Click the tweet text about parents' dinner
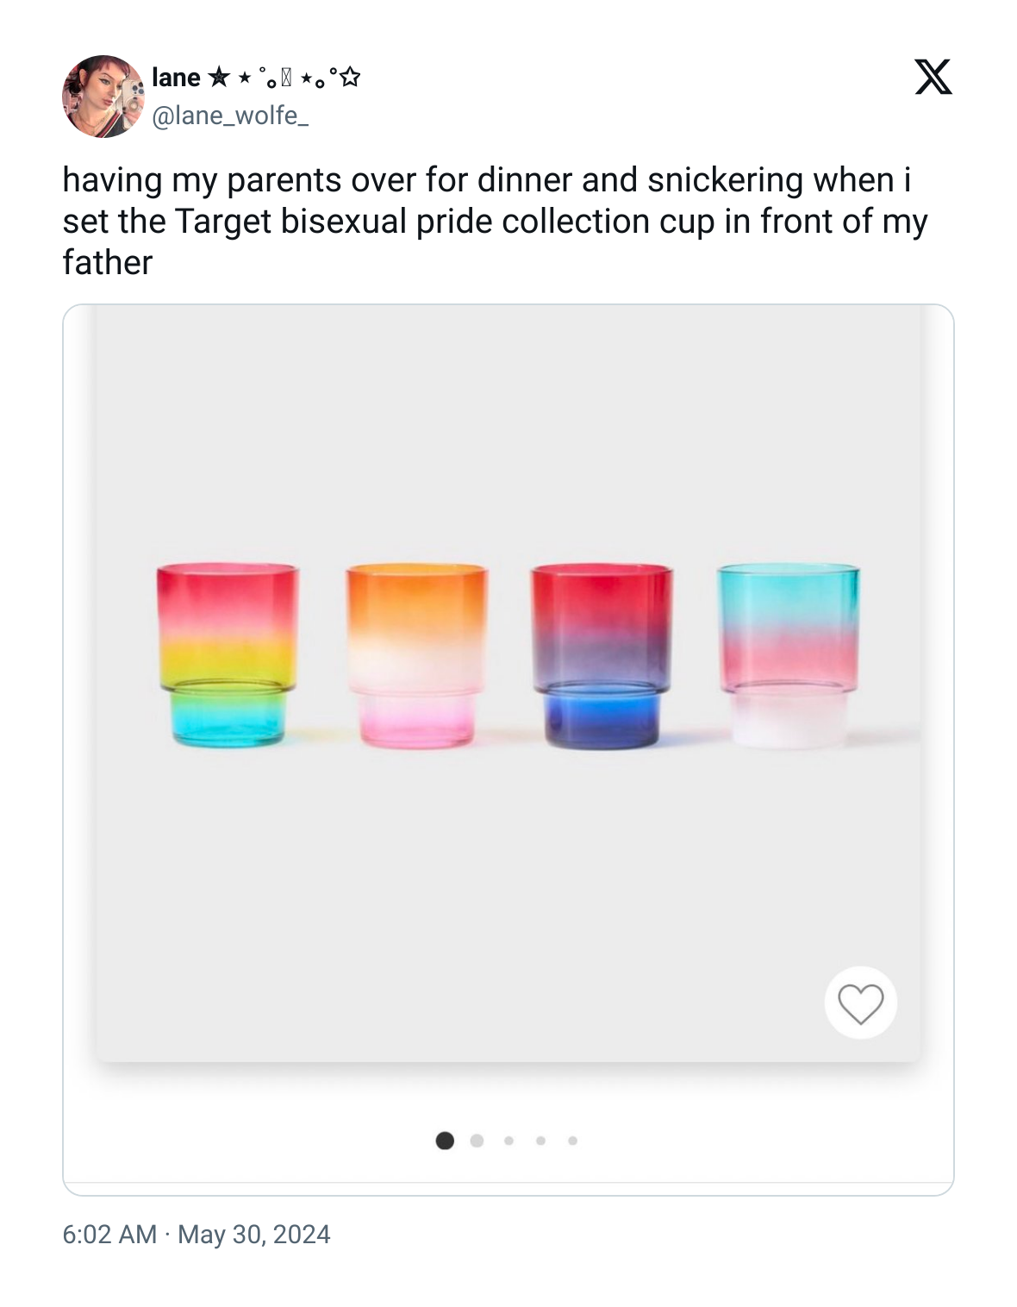Screen dimensions: 1017x1307 pyautogui.click(x=495, y=221)
